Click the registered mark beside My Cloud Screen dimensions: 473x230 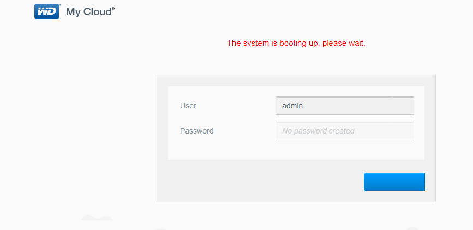point(113,9)
